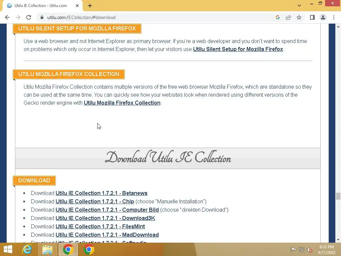Image resolution: width=341 pixels, height=256 pixels.
Task: Click the page scrollbar down arrow
Action: (x=338, y=240)
